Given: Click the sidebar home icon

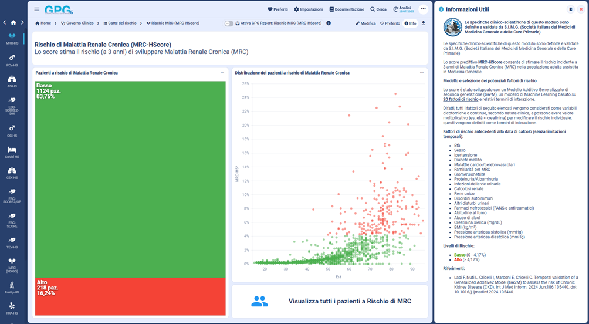Looking at the screenshot, I should [x=13, y=22].
